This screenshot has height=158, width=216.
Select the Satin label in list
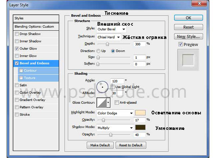click(23, 85)
